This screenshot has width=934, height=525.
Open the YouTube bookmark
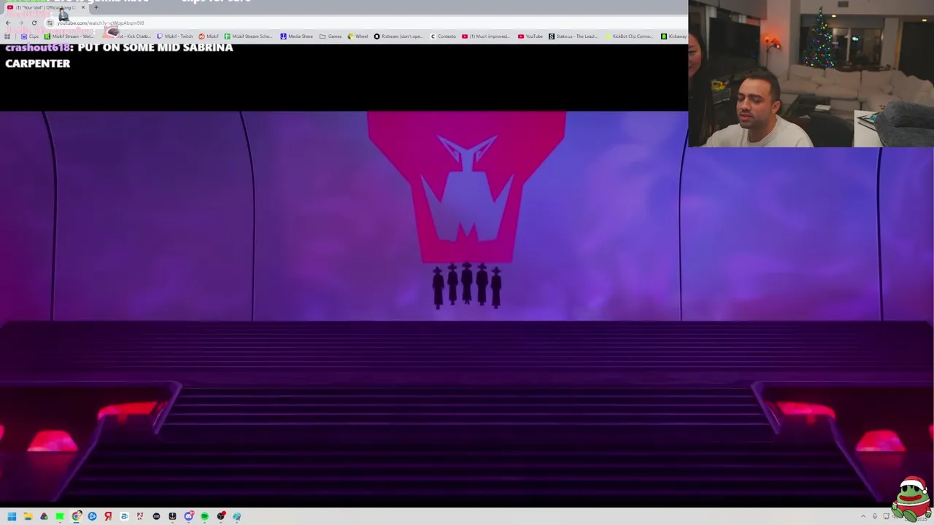click(x=530, y=36)
